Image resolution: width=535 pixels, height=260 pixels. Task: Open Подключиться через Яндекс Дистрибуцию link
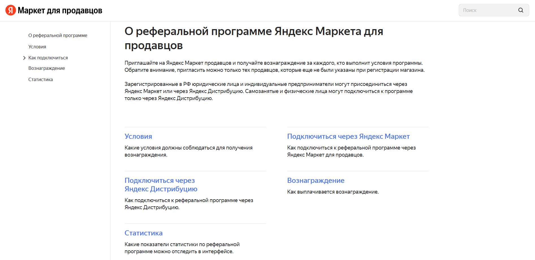pos(161,185)
